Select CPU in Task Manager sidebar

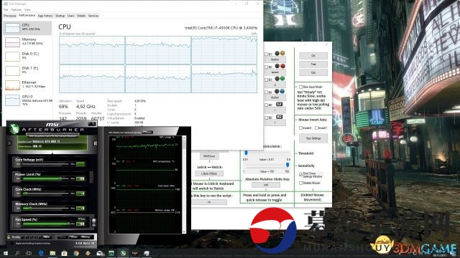(x=27, y=28)
